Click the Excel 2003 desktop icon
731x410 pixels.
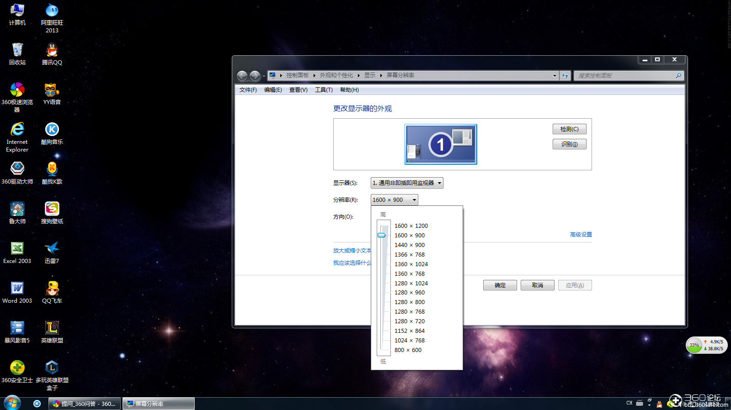17,252
